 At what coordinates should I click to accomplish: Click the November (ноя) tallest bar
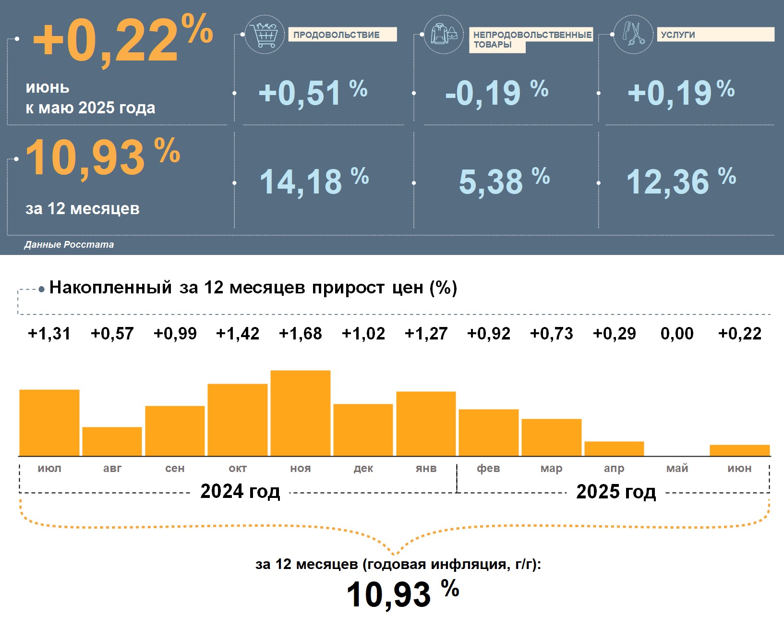pos(301,413)
